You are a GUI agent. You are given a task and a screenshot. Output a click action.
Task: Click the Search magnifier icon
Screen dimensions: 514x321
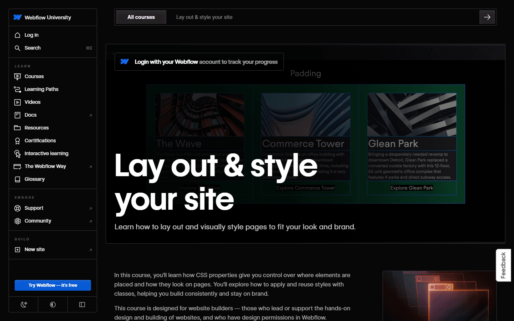click(17, 48)
